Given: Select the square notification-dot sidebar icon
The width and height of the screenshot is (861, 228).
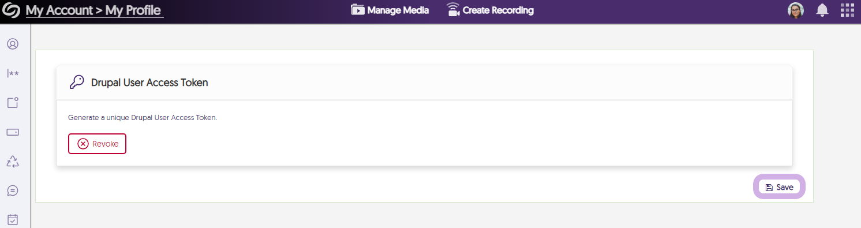Looking at the screenshot, I should (13, 103).
